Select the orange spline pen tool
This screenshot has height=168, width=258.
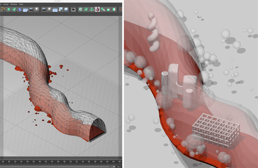click(3, 9)
